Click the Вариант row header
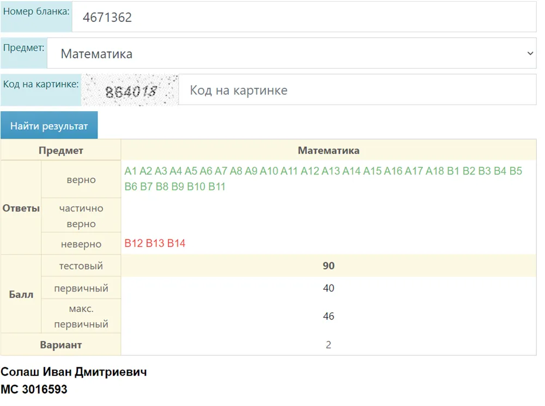Viewport: 545px width, 406px height. (61, 345)
